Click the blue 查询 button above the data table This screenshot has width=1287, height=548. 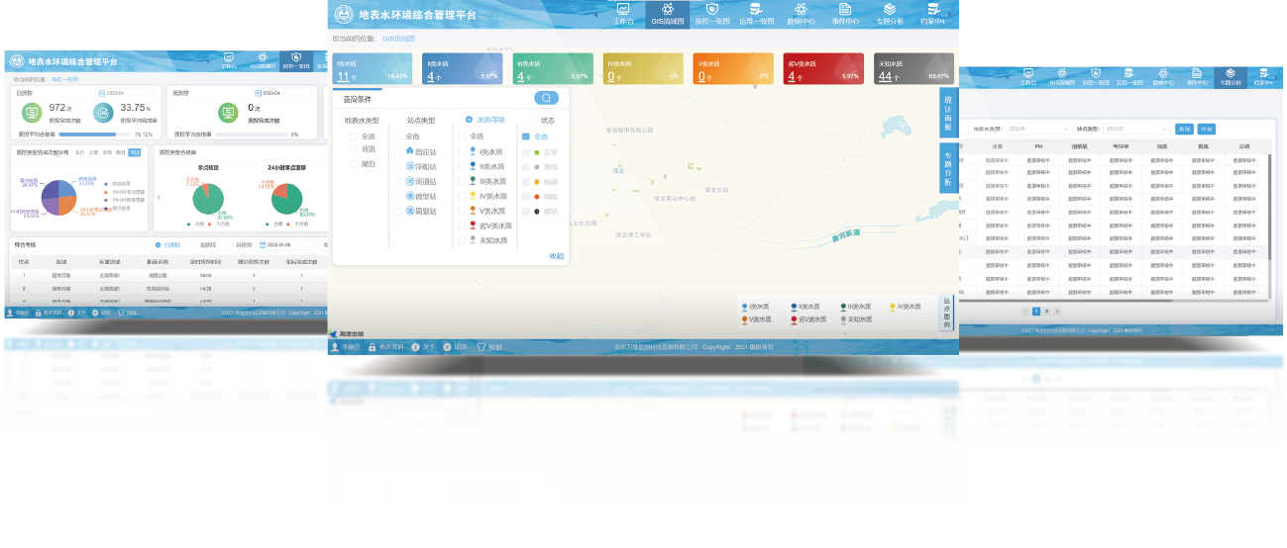(x=1183, y=129)
